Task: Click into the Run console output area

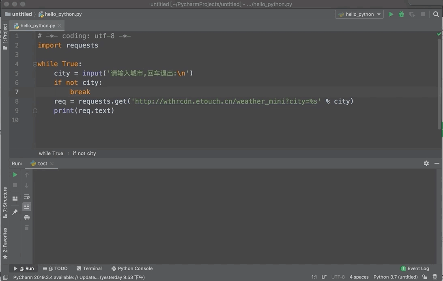Action: (x=234, y=216)
